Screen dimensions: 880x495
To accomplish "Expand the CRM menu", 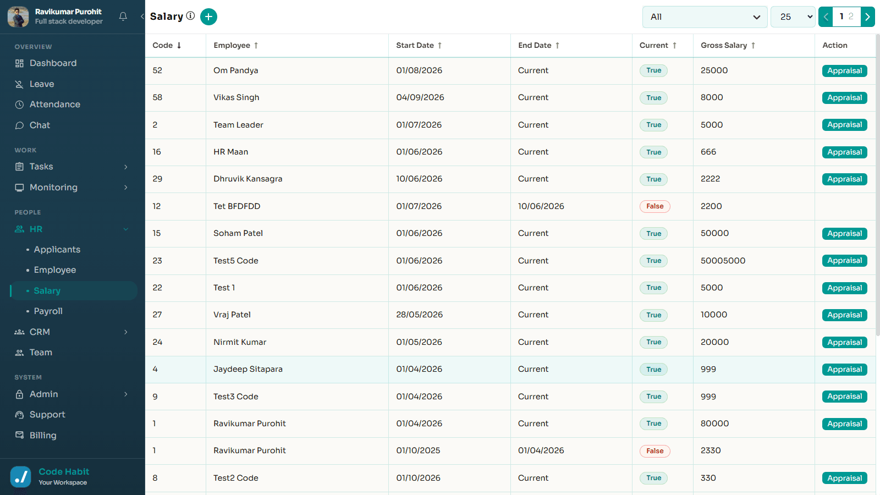I will click(73, 332).
